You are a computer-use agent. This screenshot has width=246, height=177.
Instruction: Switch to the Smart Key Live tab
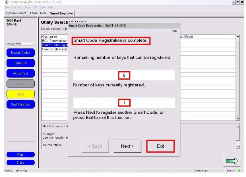click(61, 13)
